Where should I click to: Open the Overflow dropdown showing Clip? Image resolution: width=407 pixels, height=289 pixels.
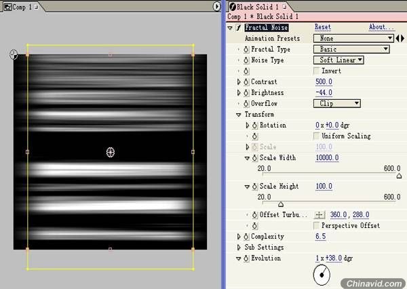(x=337, y=103)
